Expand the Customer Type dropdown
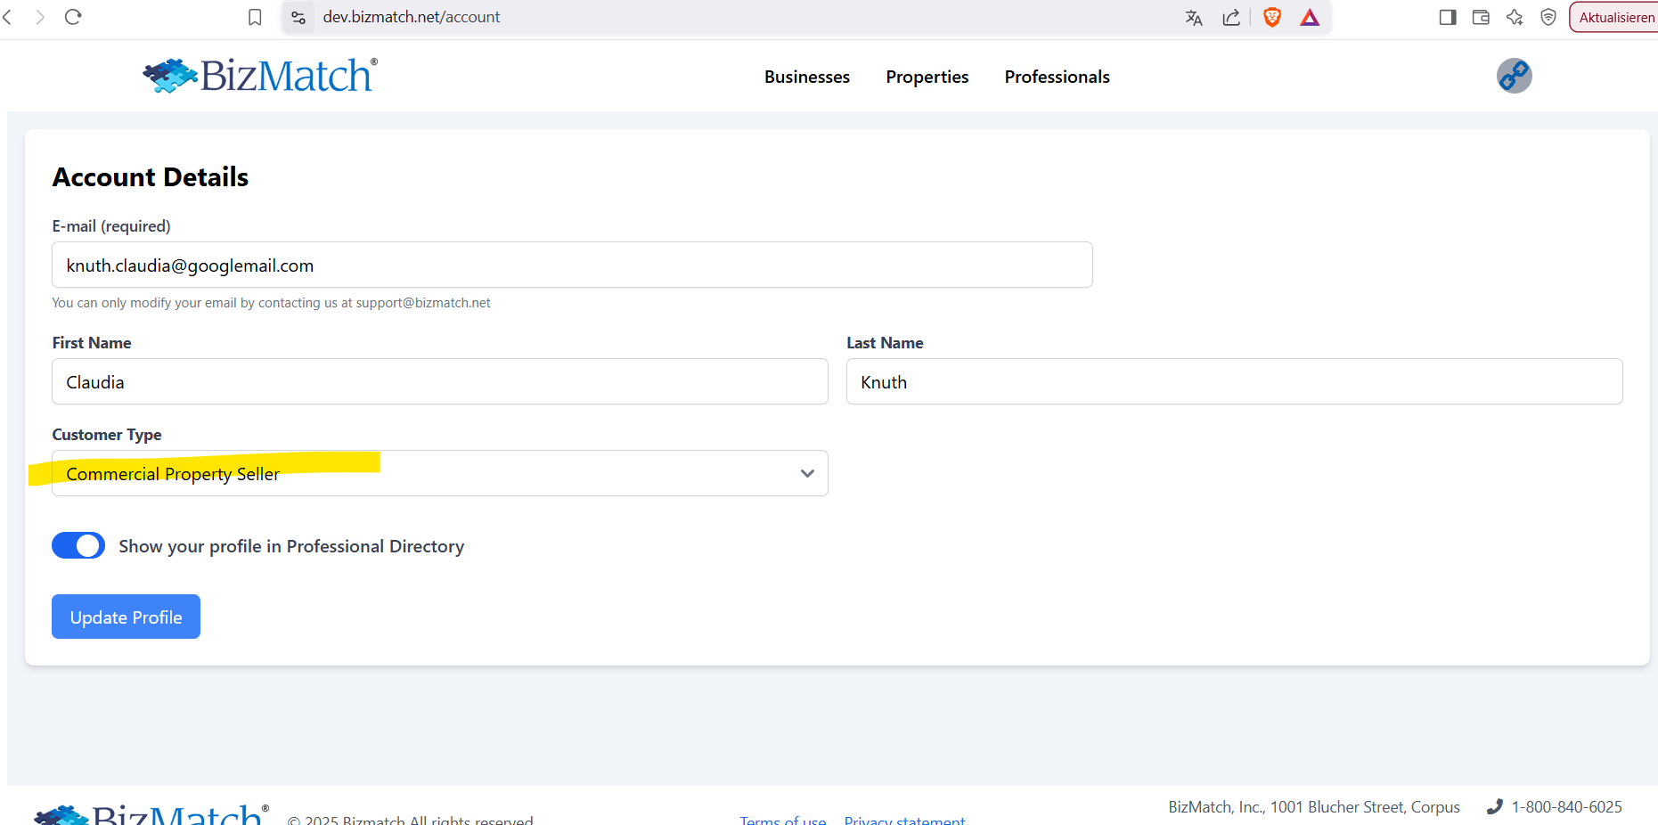 tap(440, 473)
